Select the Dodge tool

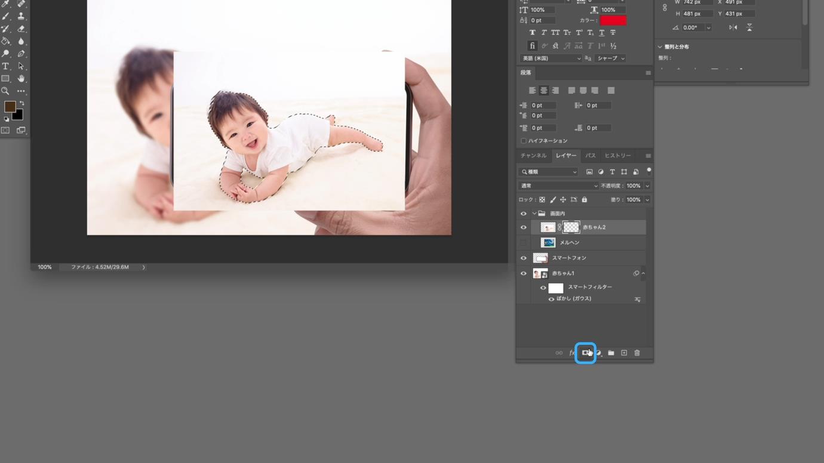pos(5,54)
